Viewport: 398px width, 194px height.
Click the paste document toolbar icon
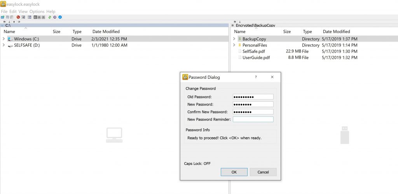pos(12,17)
